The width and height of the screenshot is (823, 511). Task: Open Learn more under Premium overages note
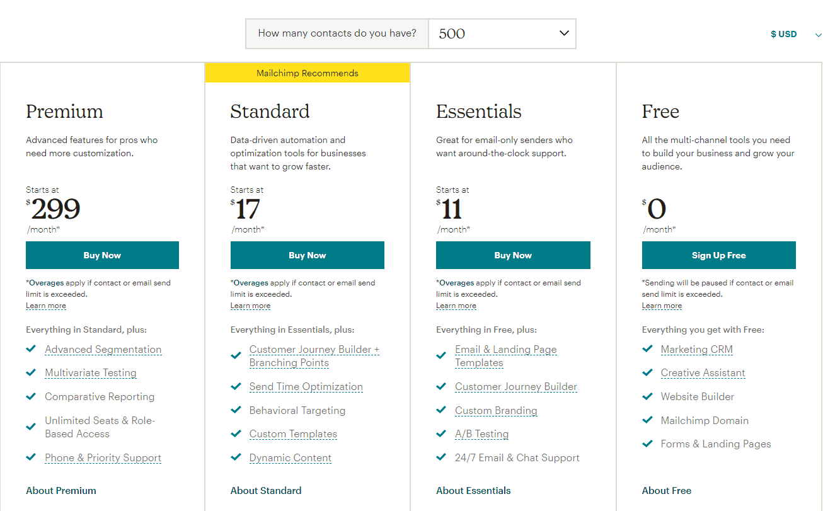[x=46, y=305]
